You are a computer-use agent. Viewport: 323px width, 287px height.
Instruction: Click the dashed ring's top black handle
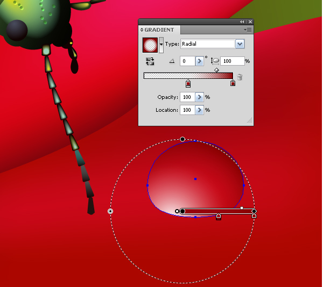182,139
